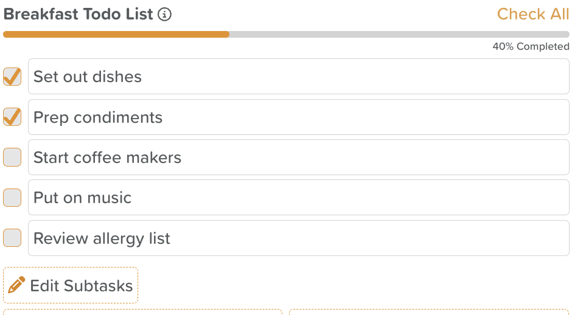Click the gray unfilled part of progress bar
The width and height of the screenshot is (572, 315).
point(399,34)
